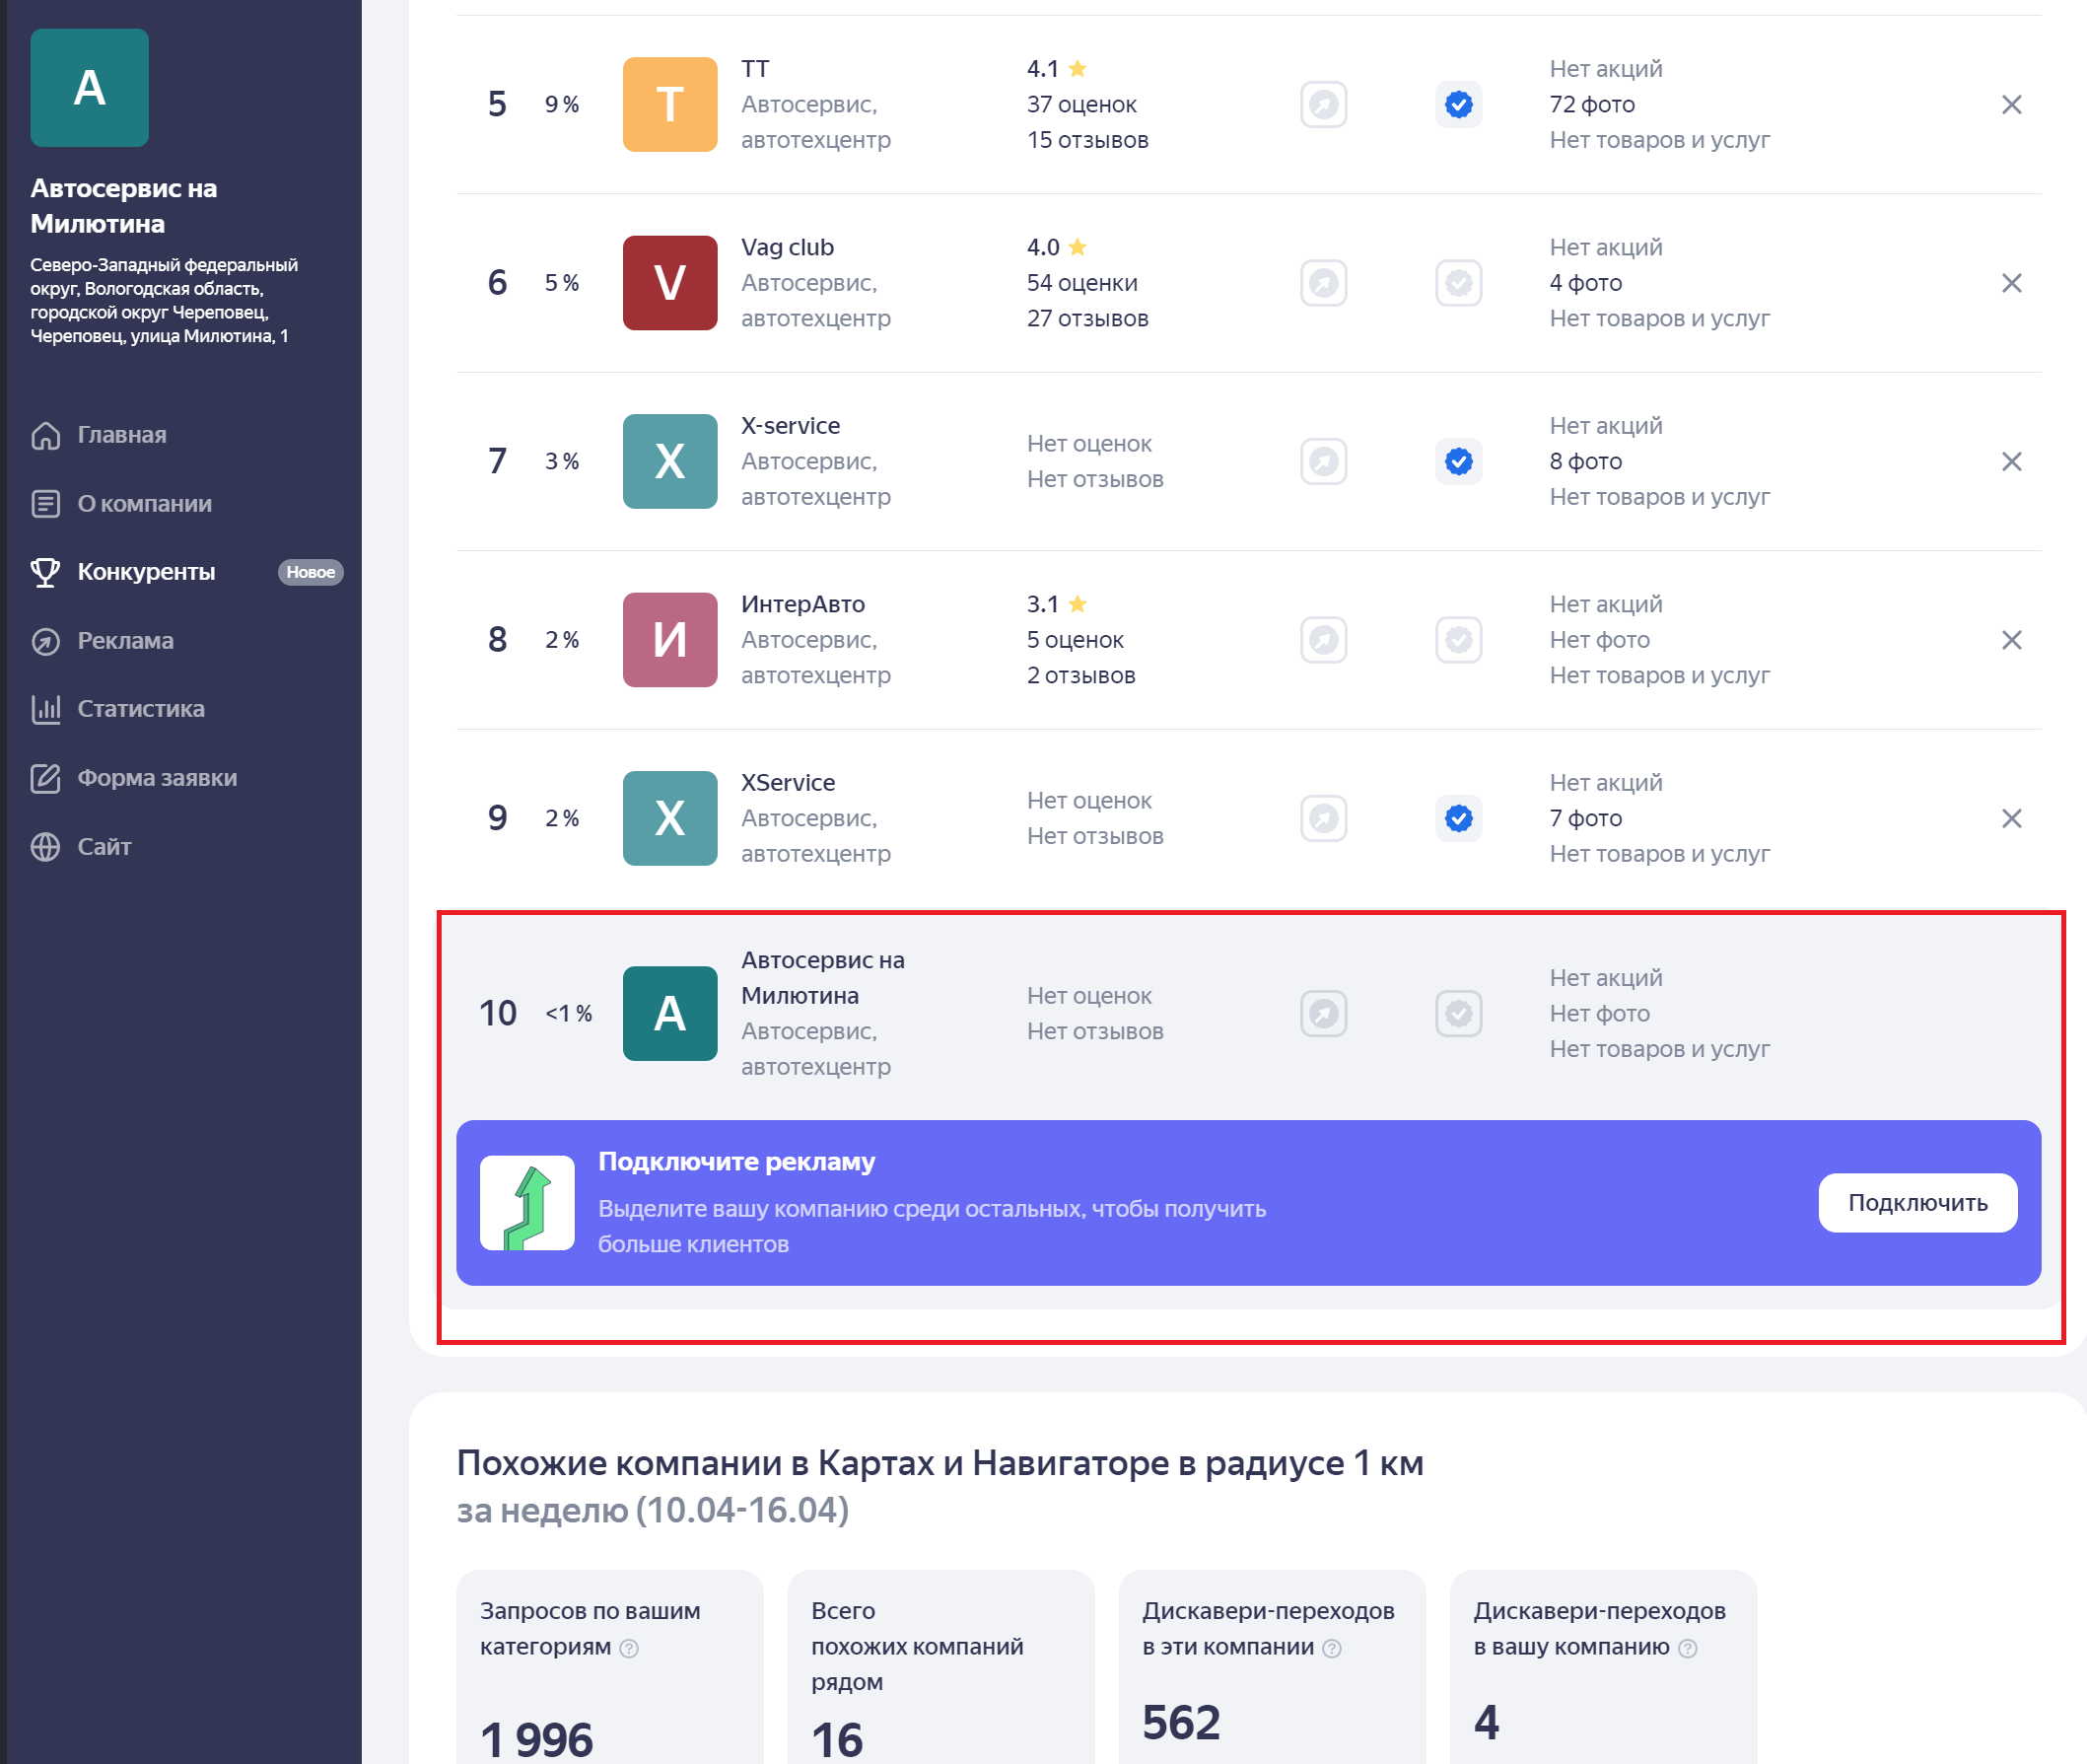The image size is (2087, 1764).
Task: Click the Форма заявки pencil icon
Action: [x=45, y=778]
